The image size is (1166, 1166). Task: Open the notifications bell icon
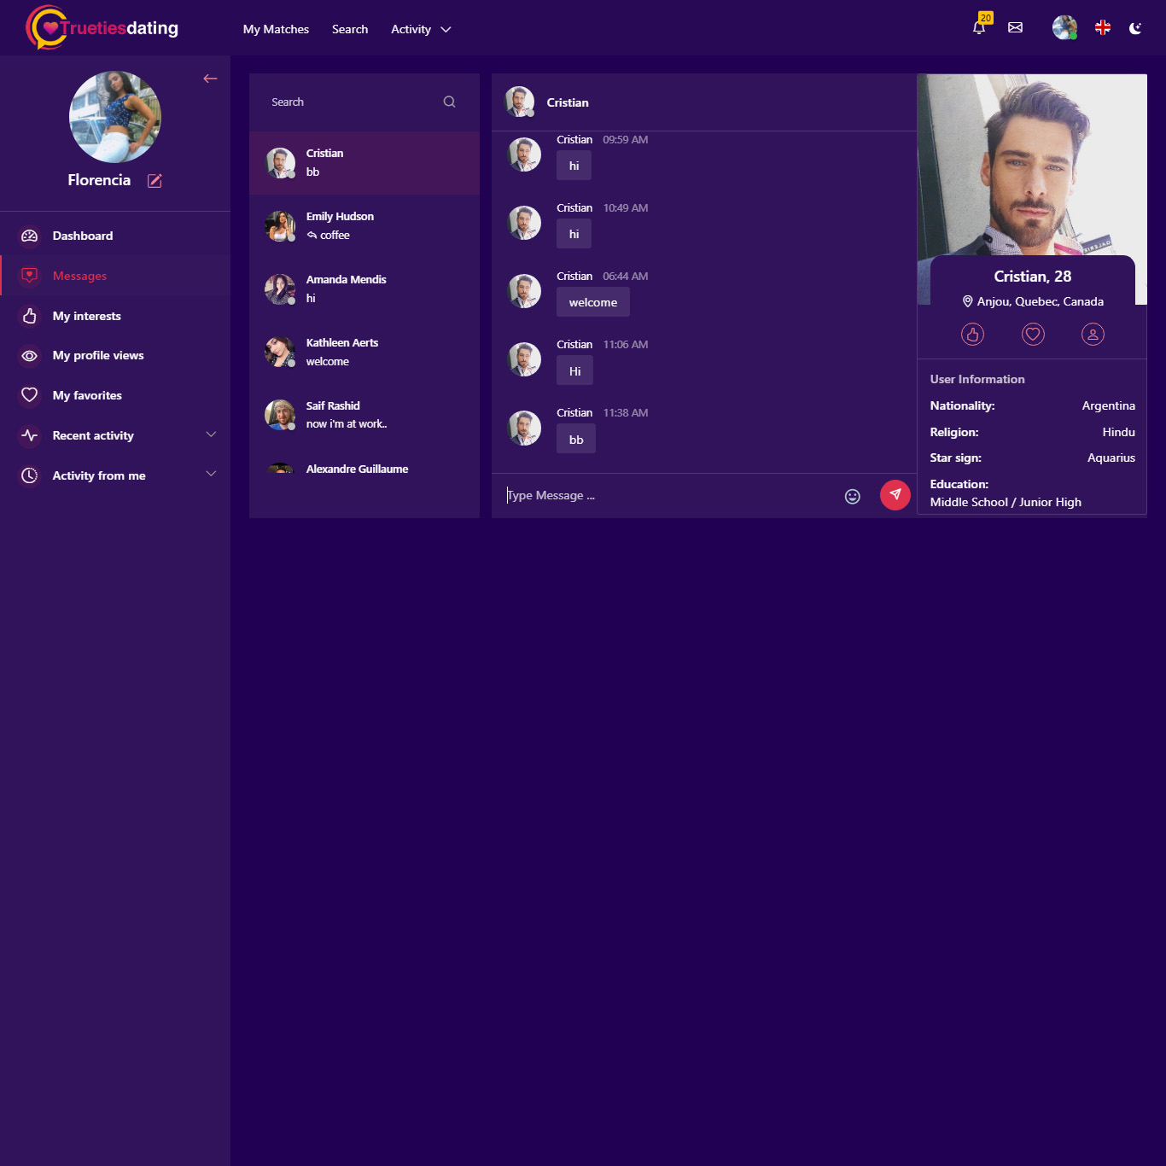[x=979, y=27]
